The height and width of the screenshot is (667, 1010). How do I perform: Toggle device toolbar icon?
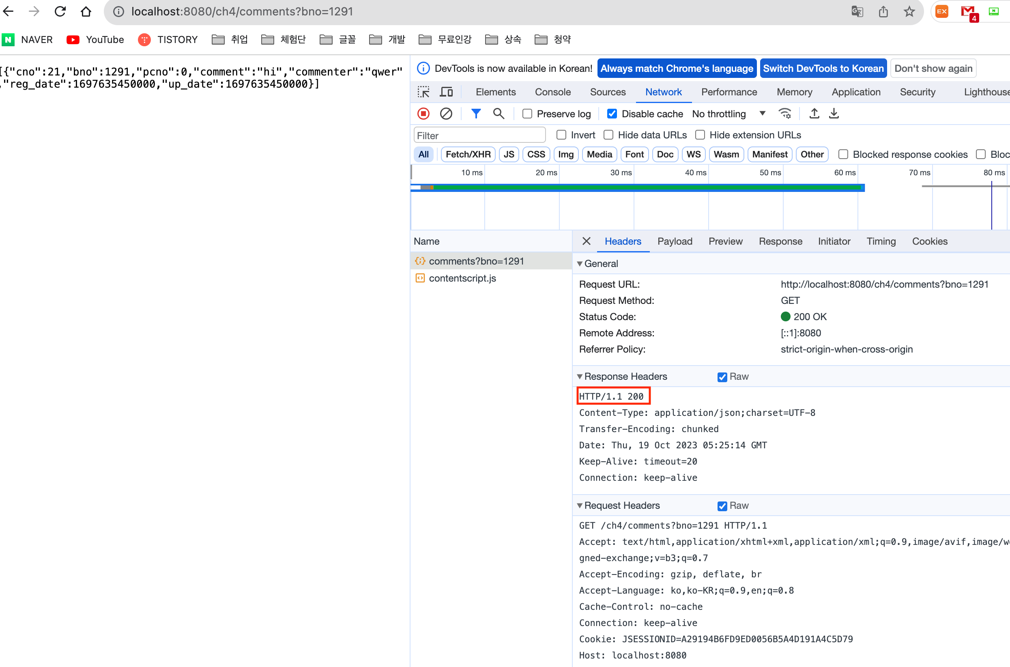[x=446, y=92]
